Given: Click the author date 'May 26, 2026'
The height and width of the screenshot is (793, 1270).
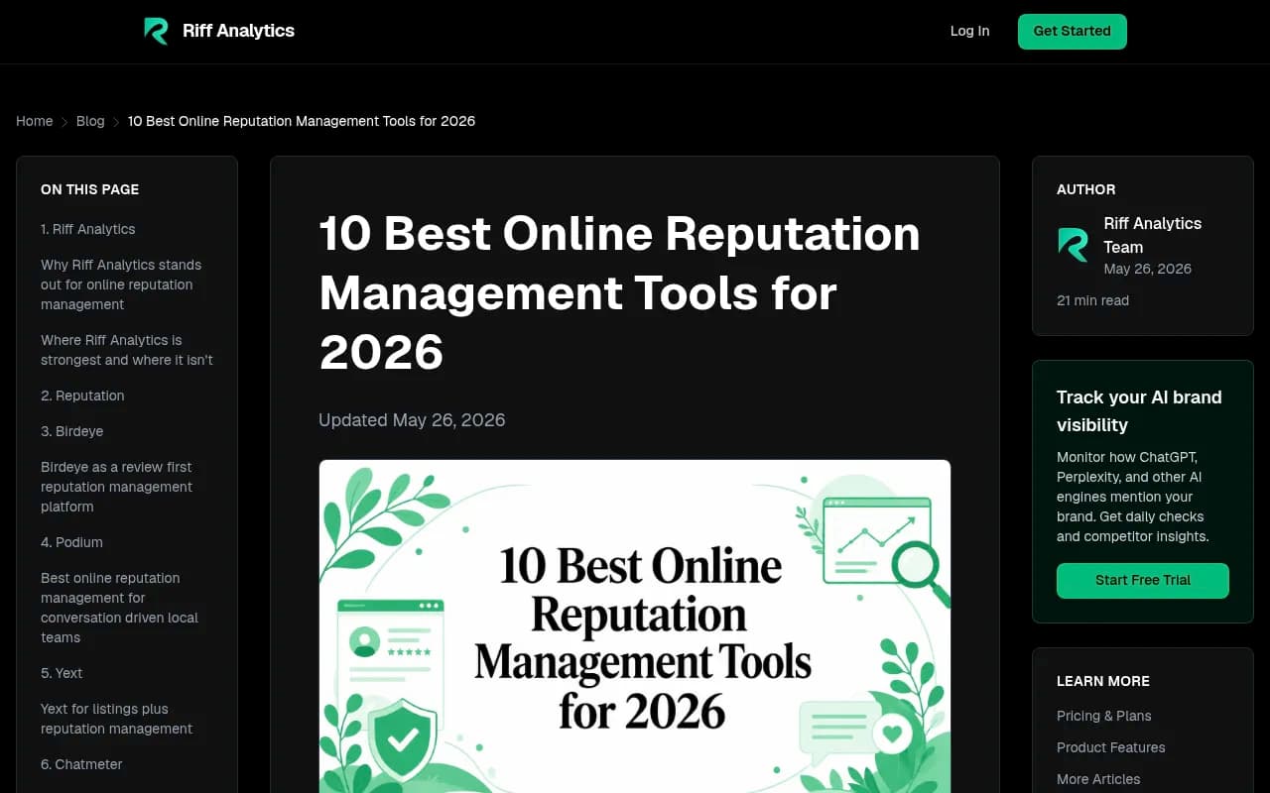Looking at the screenshot, I should coord(1148,269).
